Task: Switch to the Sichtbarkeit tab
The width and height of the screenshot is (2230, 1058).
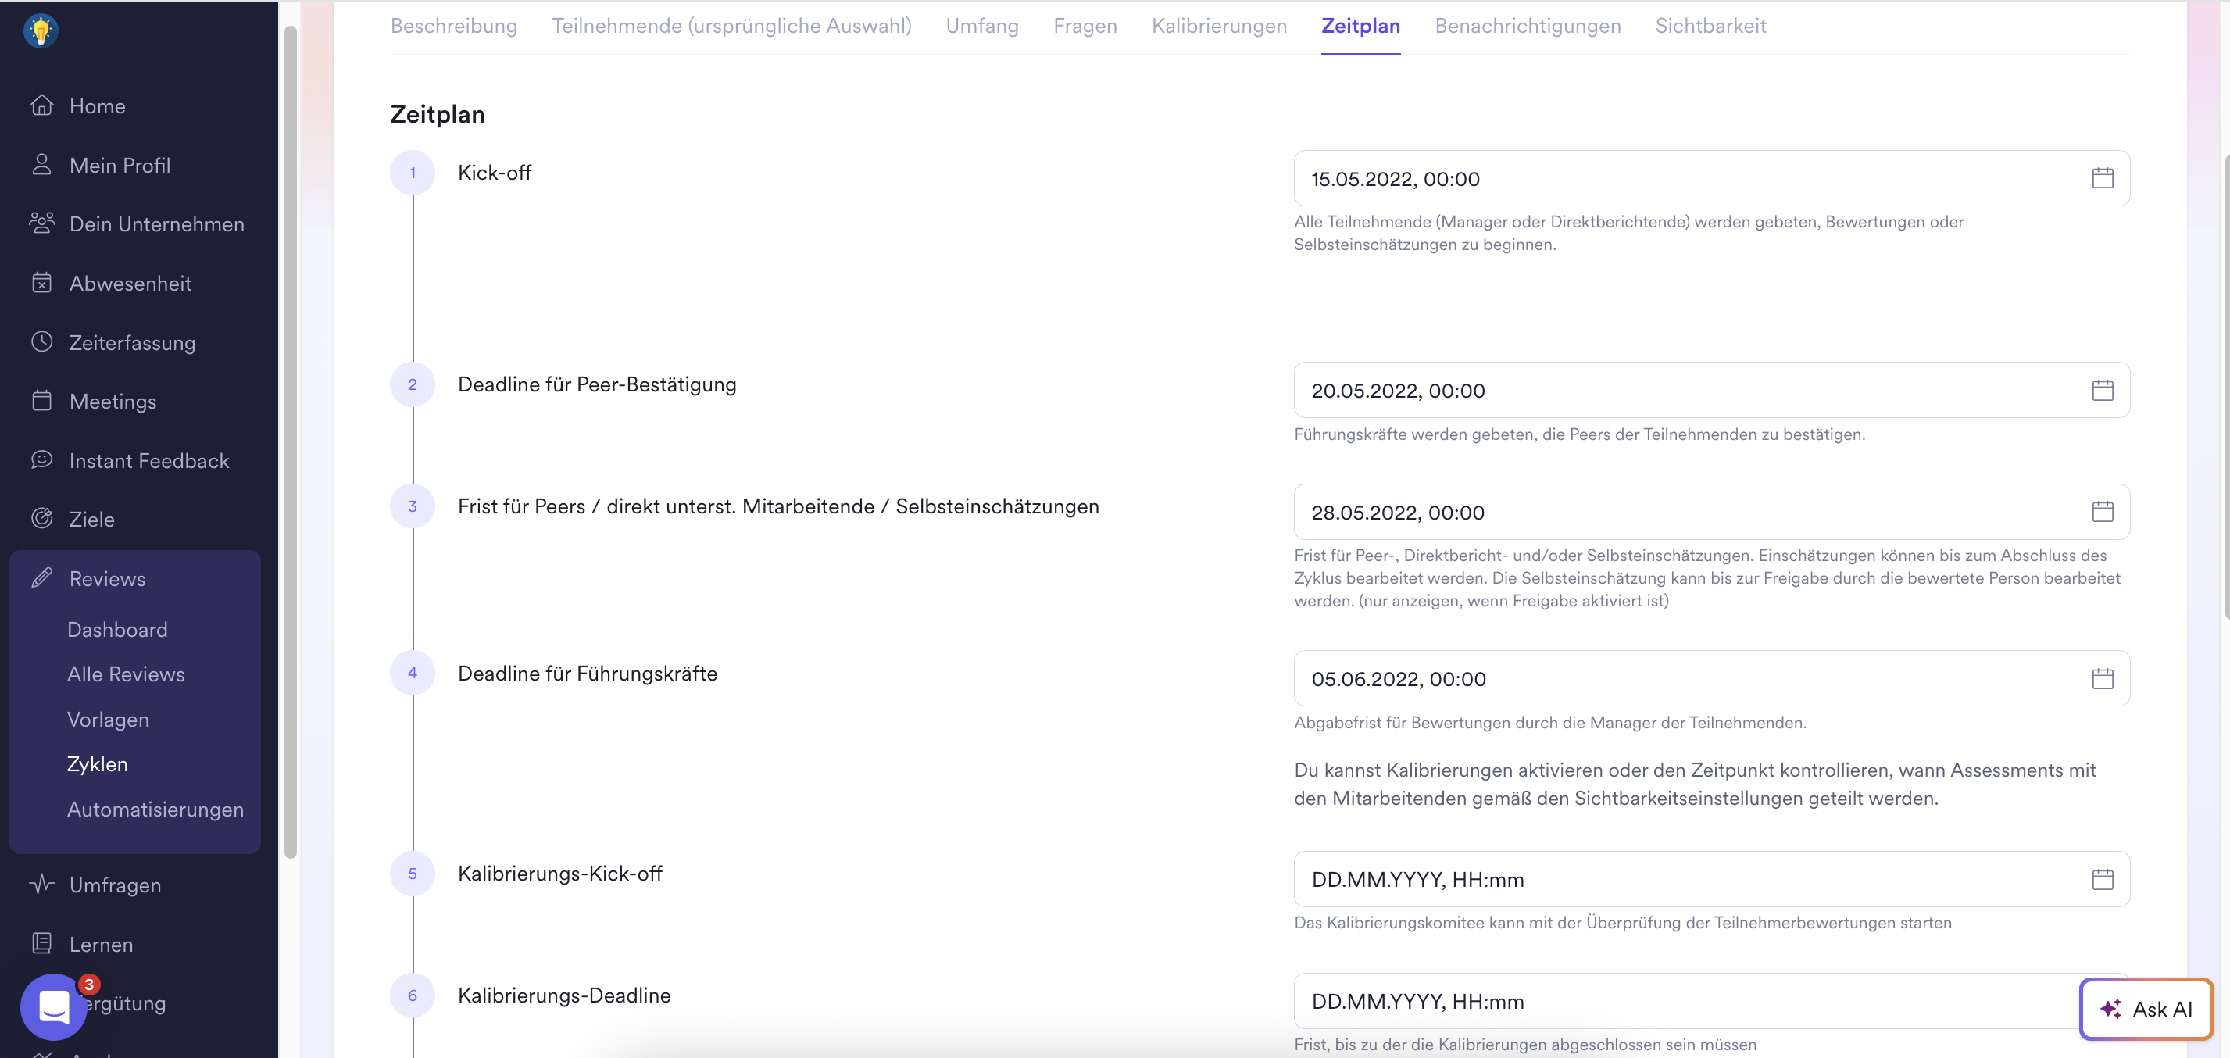Action: click(1710, 26)
